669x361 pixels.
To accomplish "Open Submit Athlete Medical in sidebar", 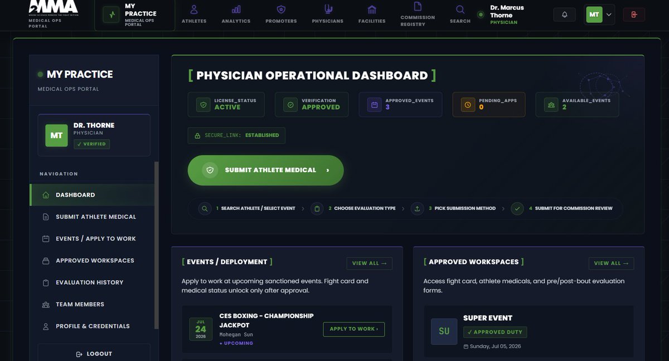I will click(x=92, y=217).
